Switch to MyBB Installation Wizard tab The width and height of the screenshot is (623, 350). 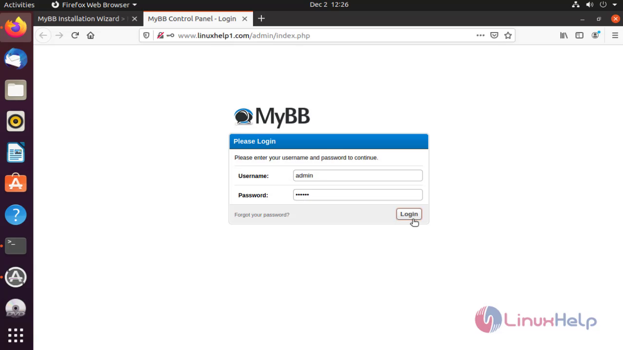[x=81, y=19]
